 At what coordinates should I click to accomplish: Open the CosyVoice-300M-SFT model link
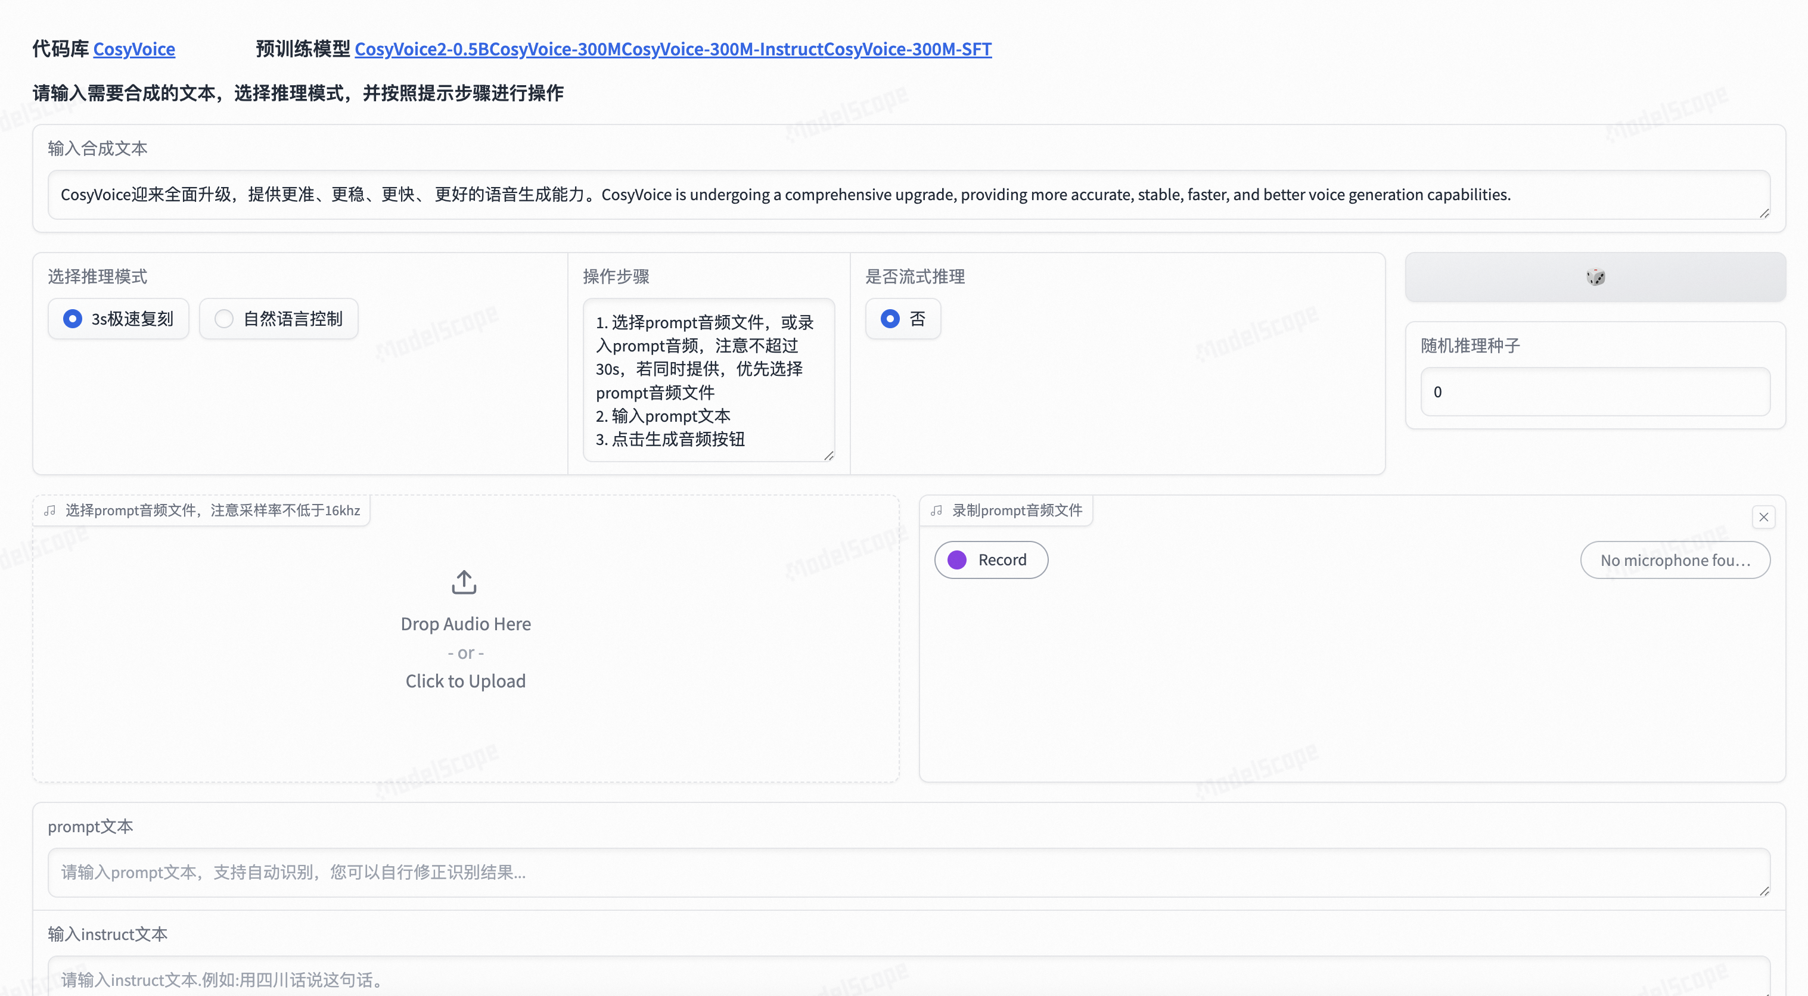pos(908,49)
